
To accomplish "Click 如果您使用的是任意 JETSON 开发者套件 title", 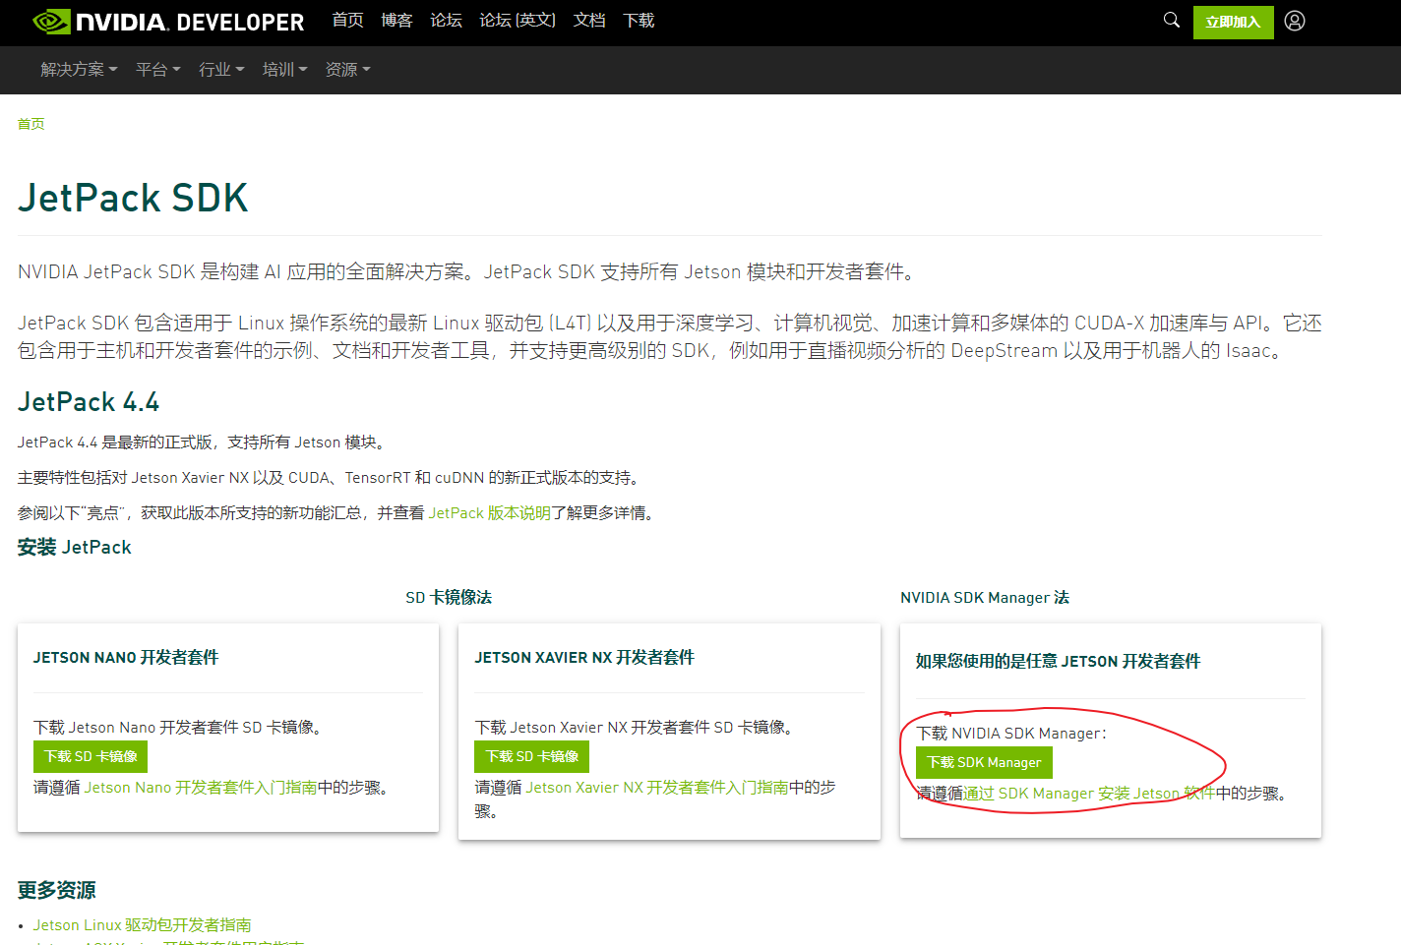I will [1058, 662].
